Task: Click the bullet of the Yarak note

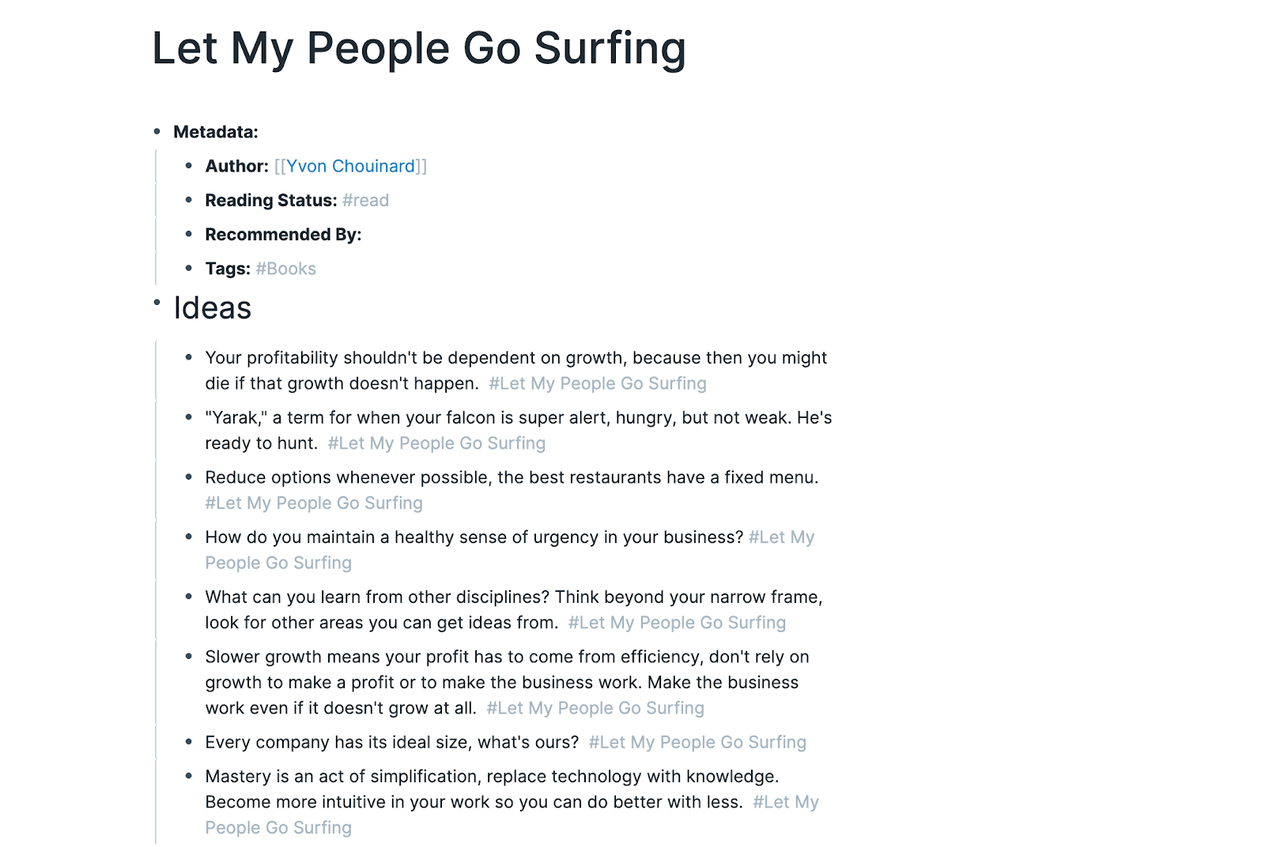Action: point(189,417)
